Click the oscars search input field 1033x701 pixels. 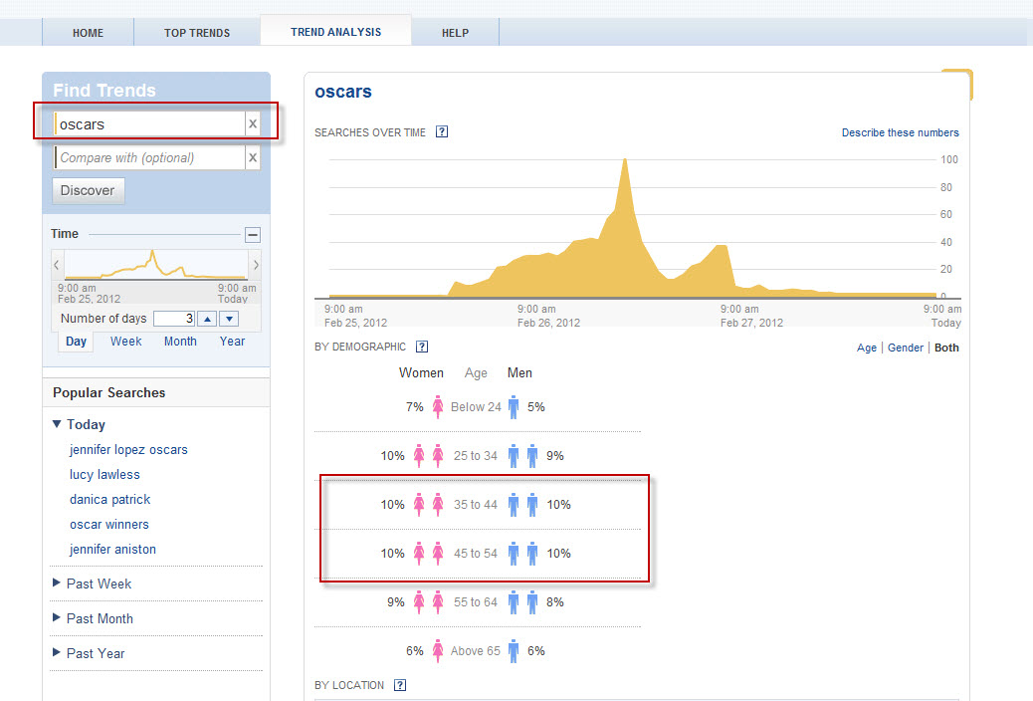point(149,124)
